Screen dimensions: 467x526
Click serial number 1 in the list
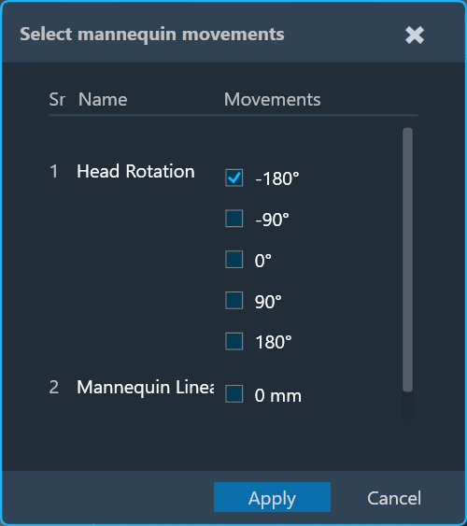[x=53, y=171]
